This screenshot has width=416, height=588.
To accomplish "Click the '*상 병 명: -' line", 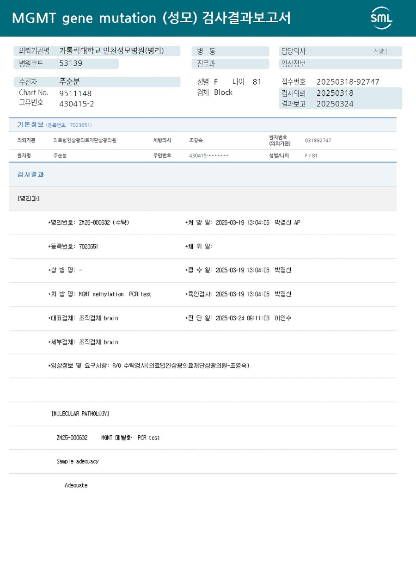I will coord(65,270).
